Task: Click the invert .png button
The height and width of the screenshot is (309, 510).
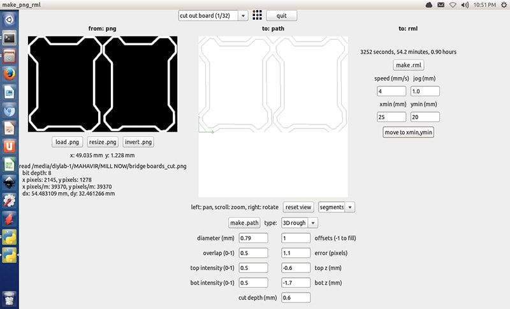Action: pyautogui.click(x=138, y=142)
